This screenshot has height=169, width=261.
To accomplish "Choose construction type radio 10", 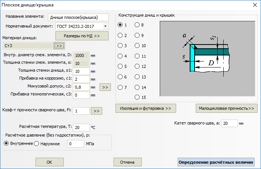I will point(137,46).
